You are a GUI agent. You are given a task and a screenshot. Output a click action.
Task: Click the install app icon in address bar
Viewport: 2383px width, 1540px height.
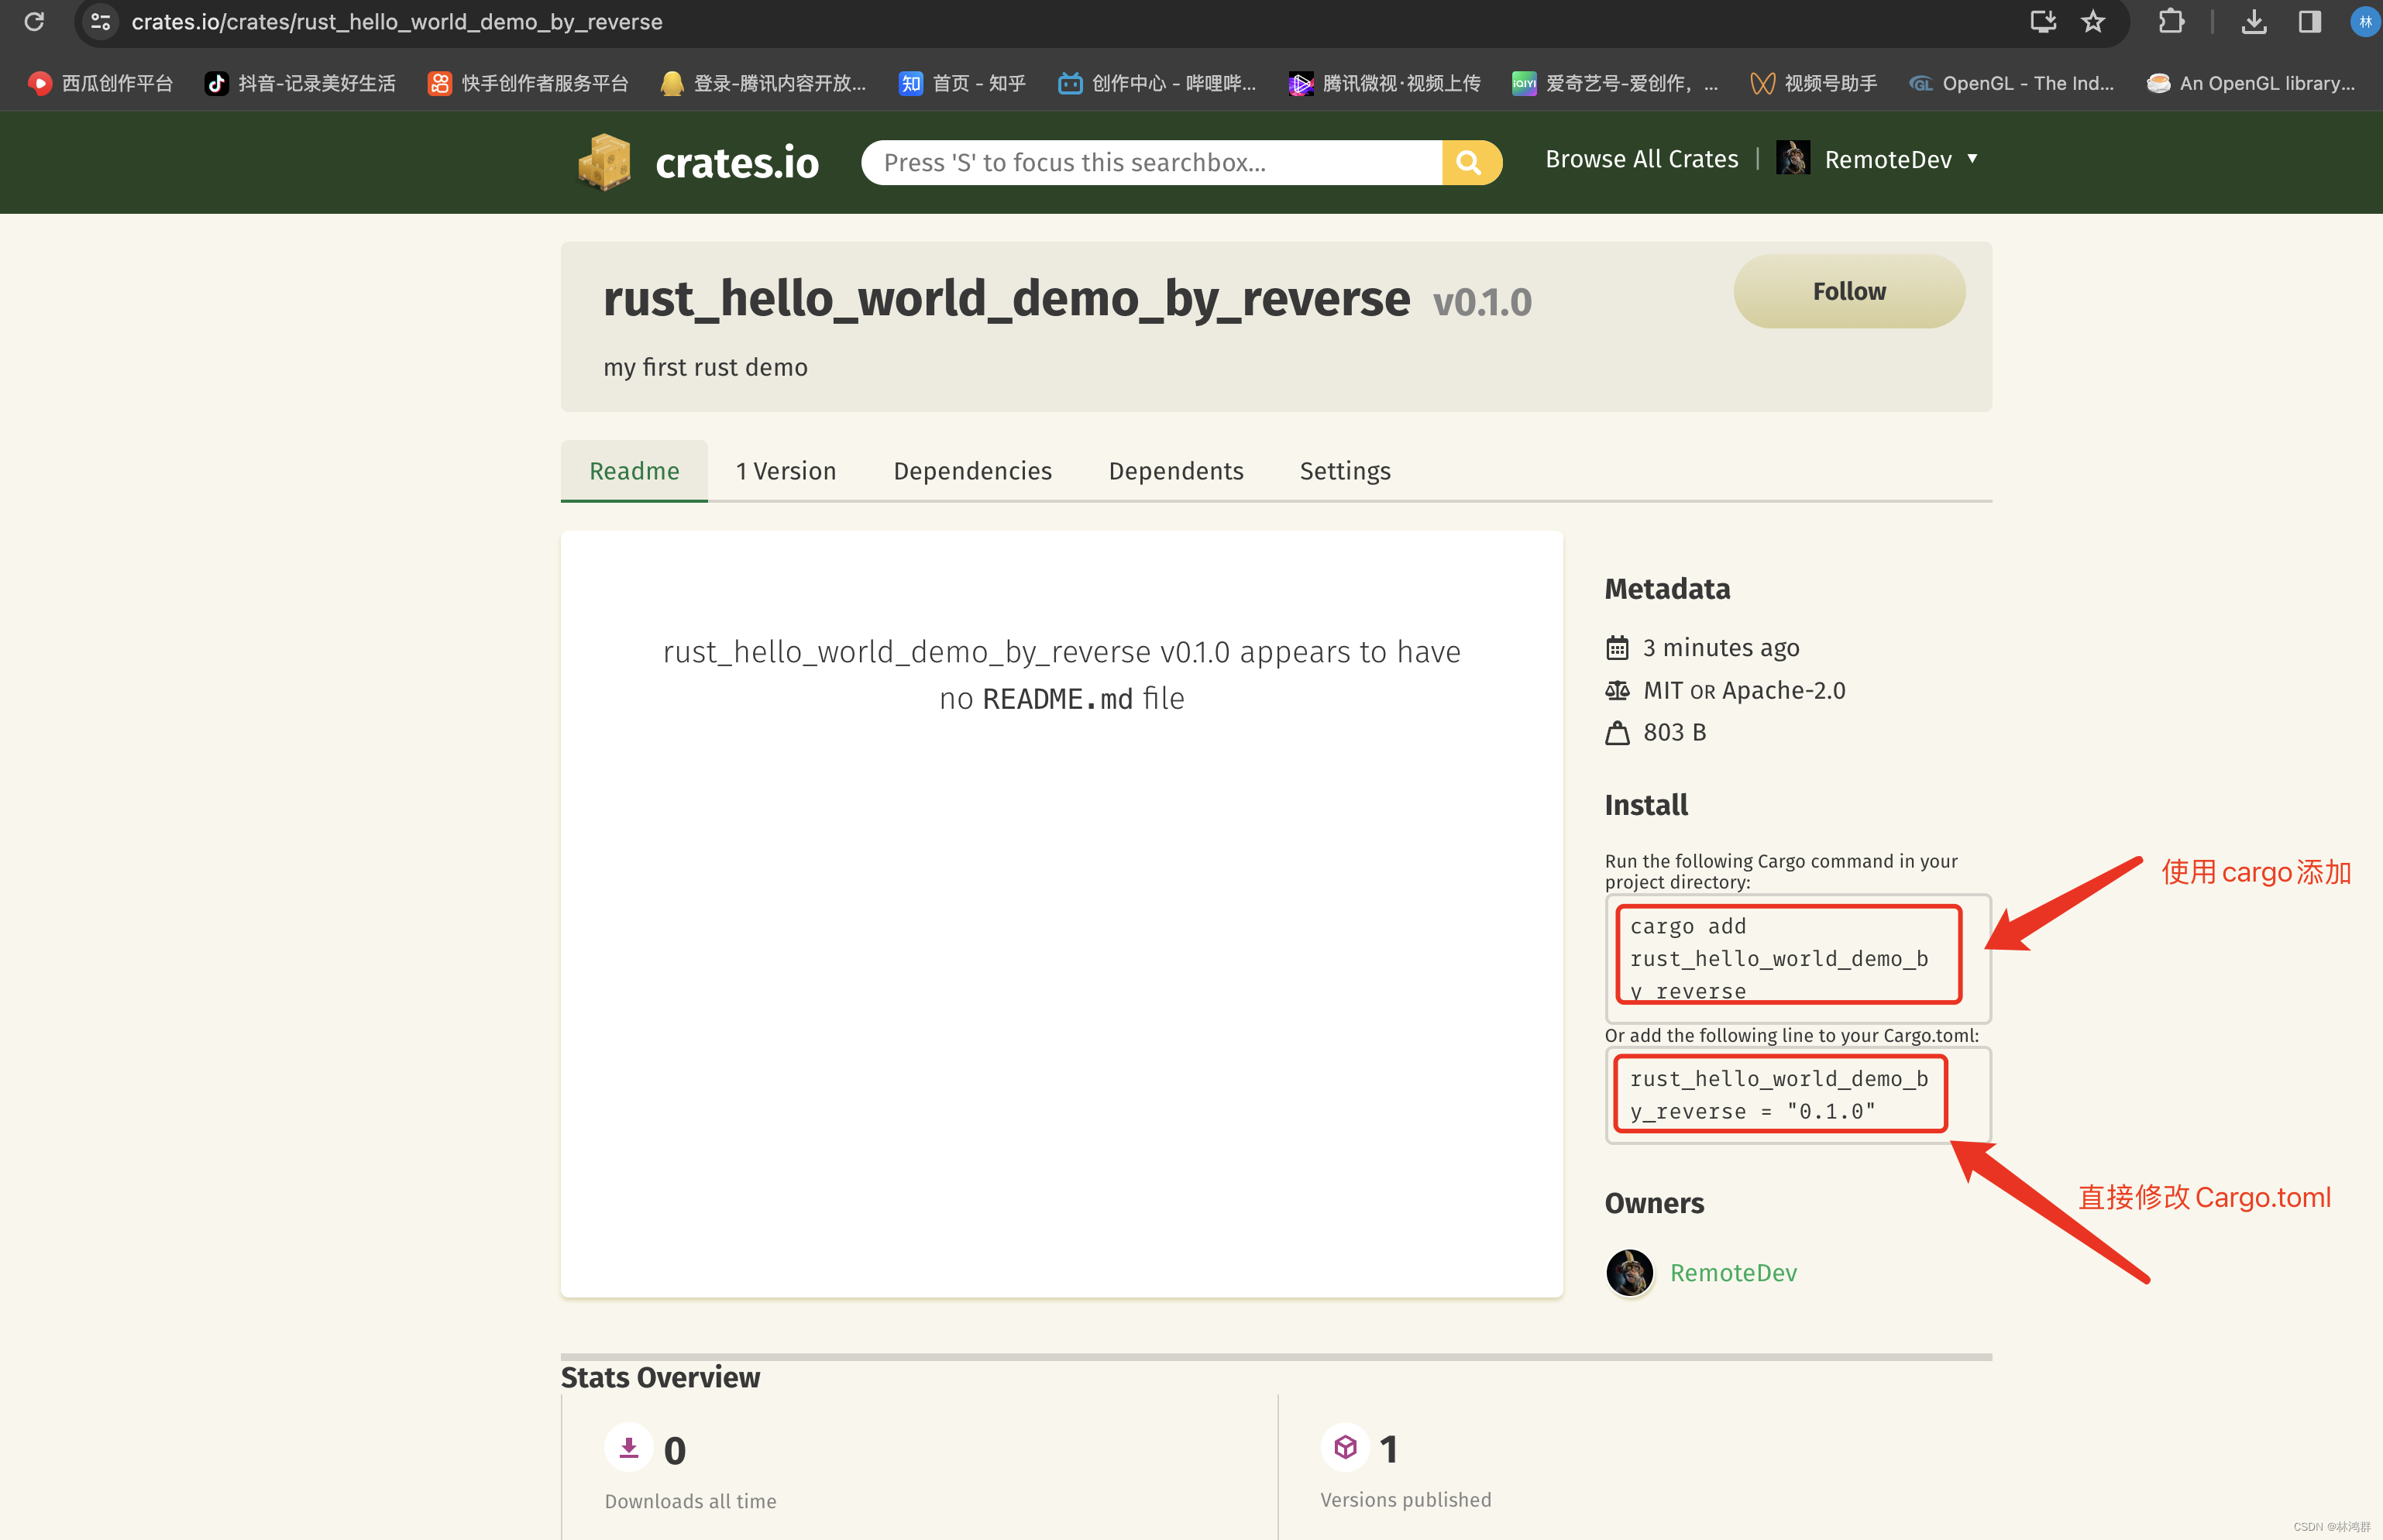[2043, 21]
